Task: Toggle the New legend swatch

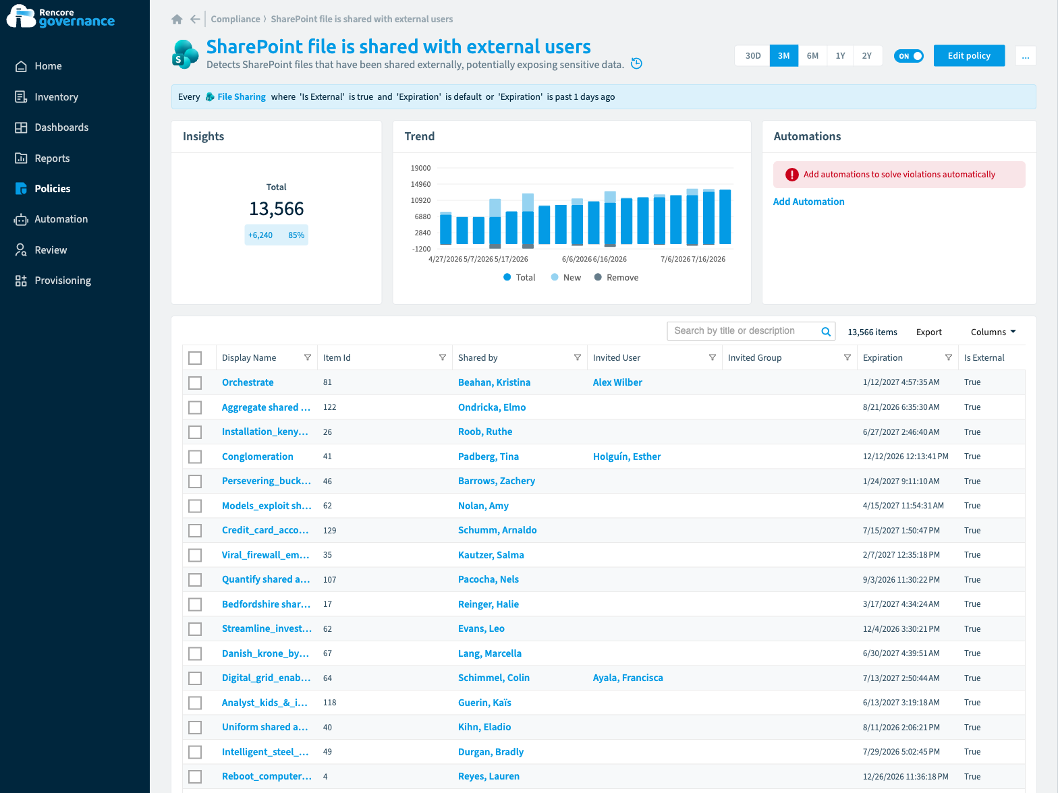Action: tap(555, 277)
